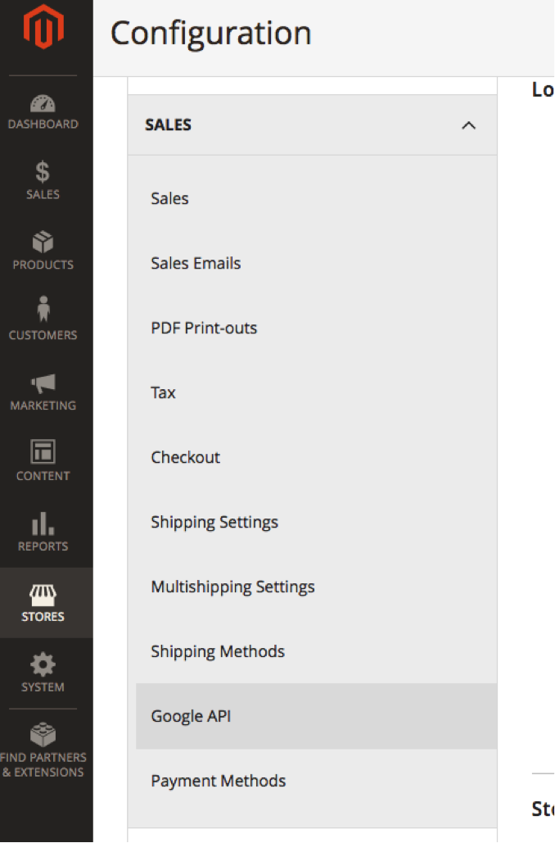The height and width of the screenshot is (843, 555).
Task: Open Shipping Settings
Action: [214, 522]
